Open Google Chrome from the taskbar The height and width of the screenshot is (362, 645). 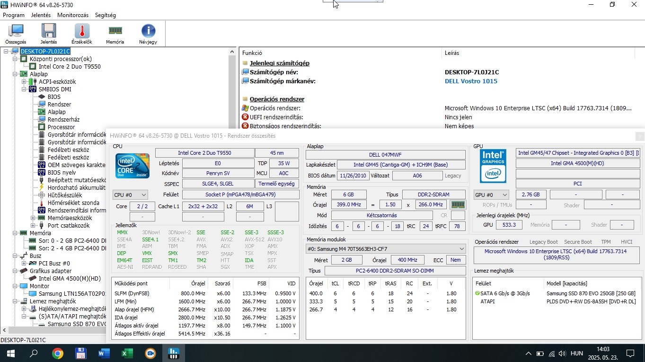point(58,353)
